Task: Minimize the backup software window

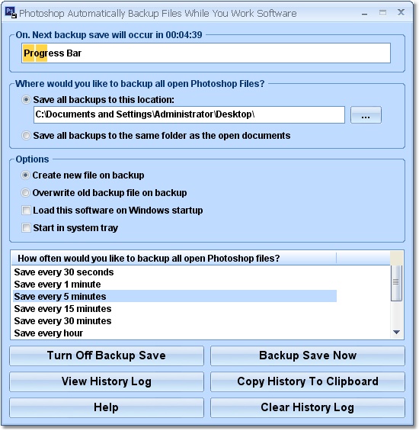Action: [x=365, y=14]
